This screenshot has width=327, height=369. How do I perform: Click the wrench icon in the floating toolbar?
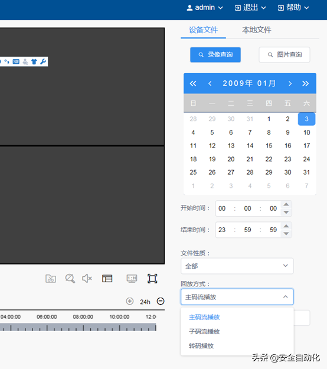point(43,61)
